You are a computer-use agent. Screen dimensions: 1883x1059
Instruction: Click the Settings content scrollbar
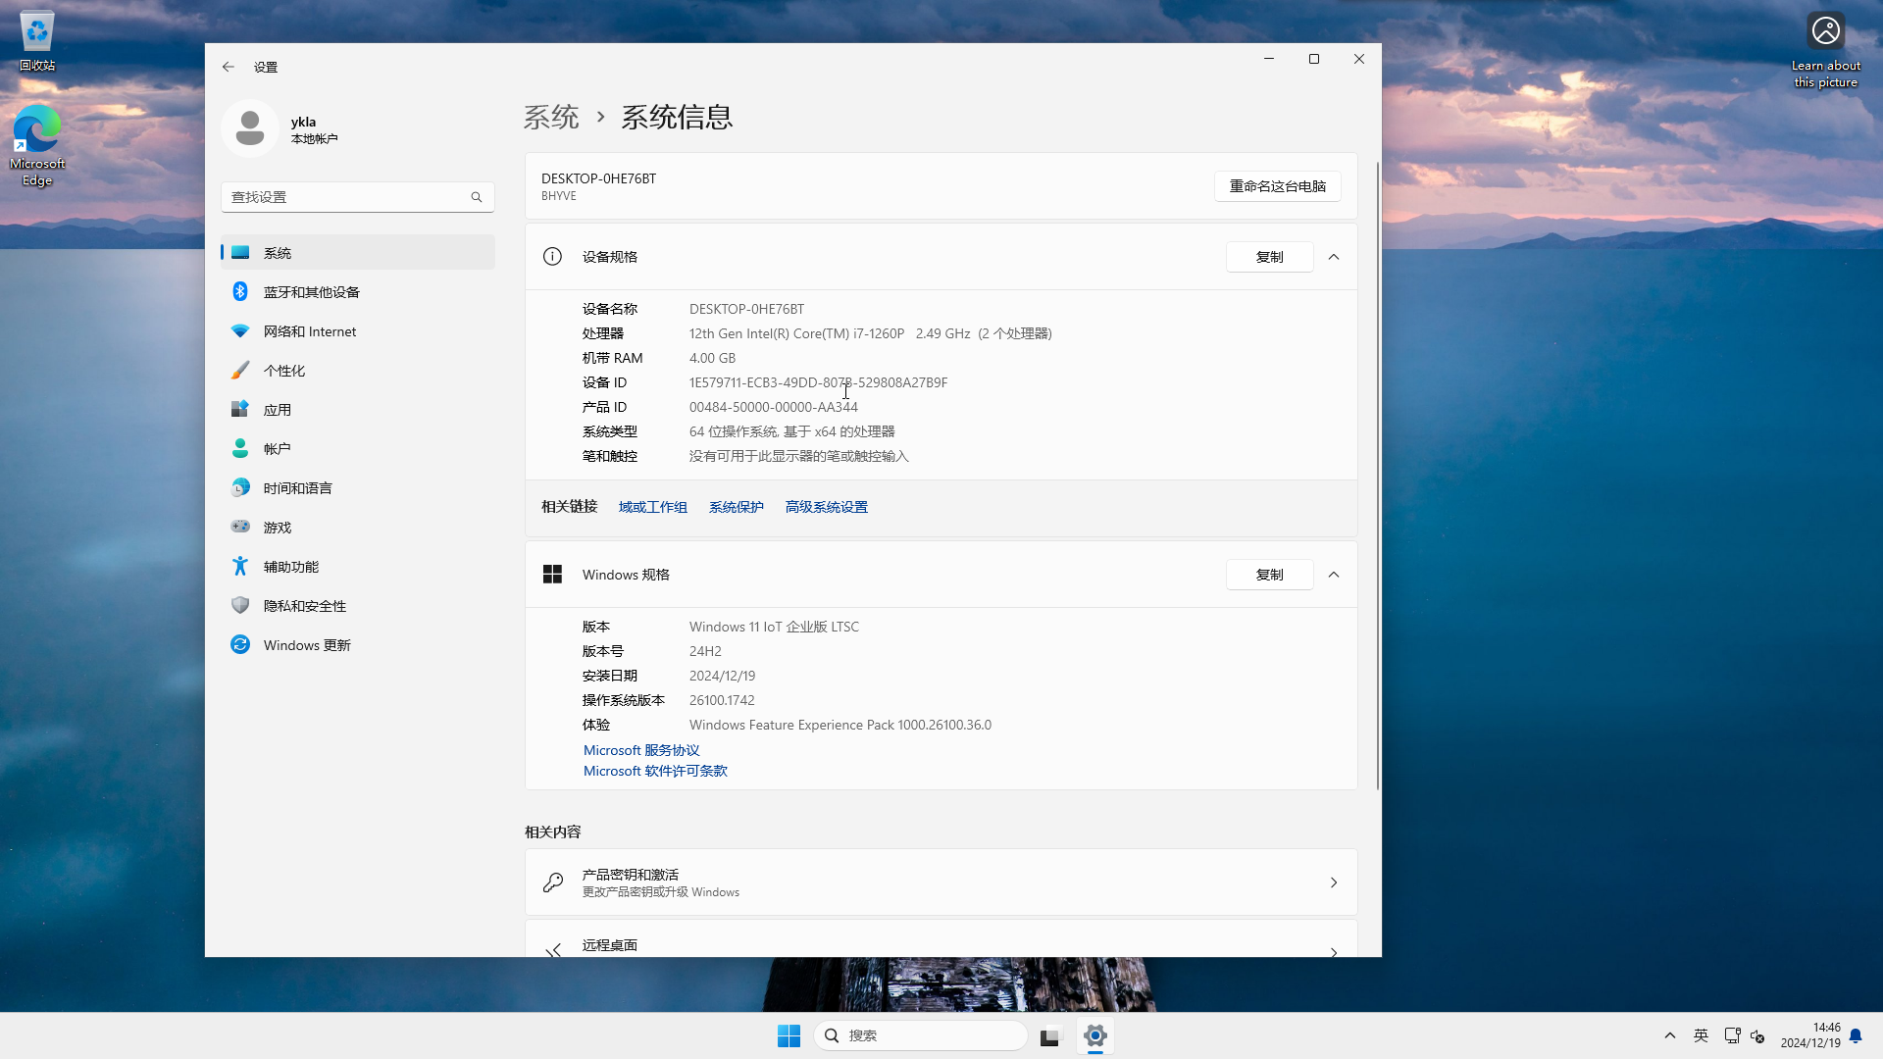[x=1377, y=476]
